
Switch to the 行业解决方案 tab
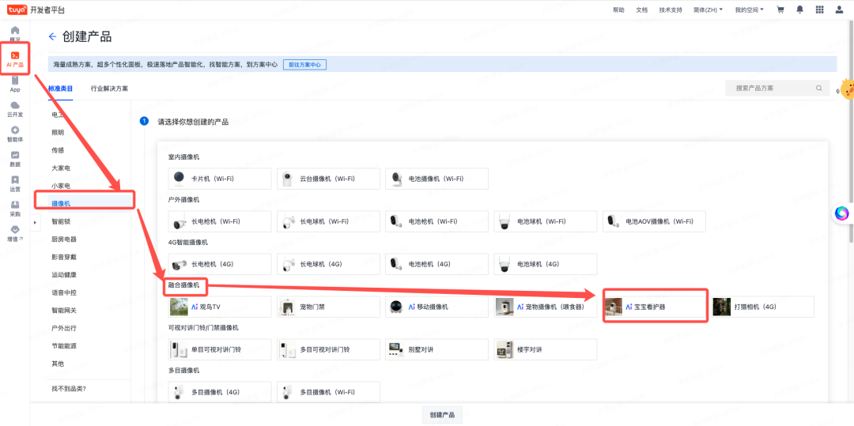point(109,89)
